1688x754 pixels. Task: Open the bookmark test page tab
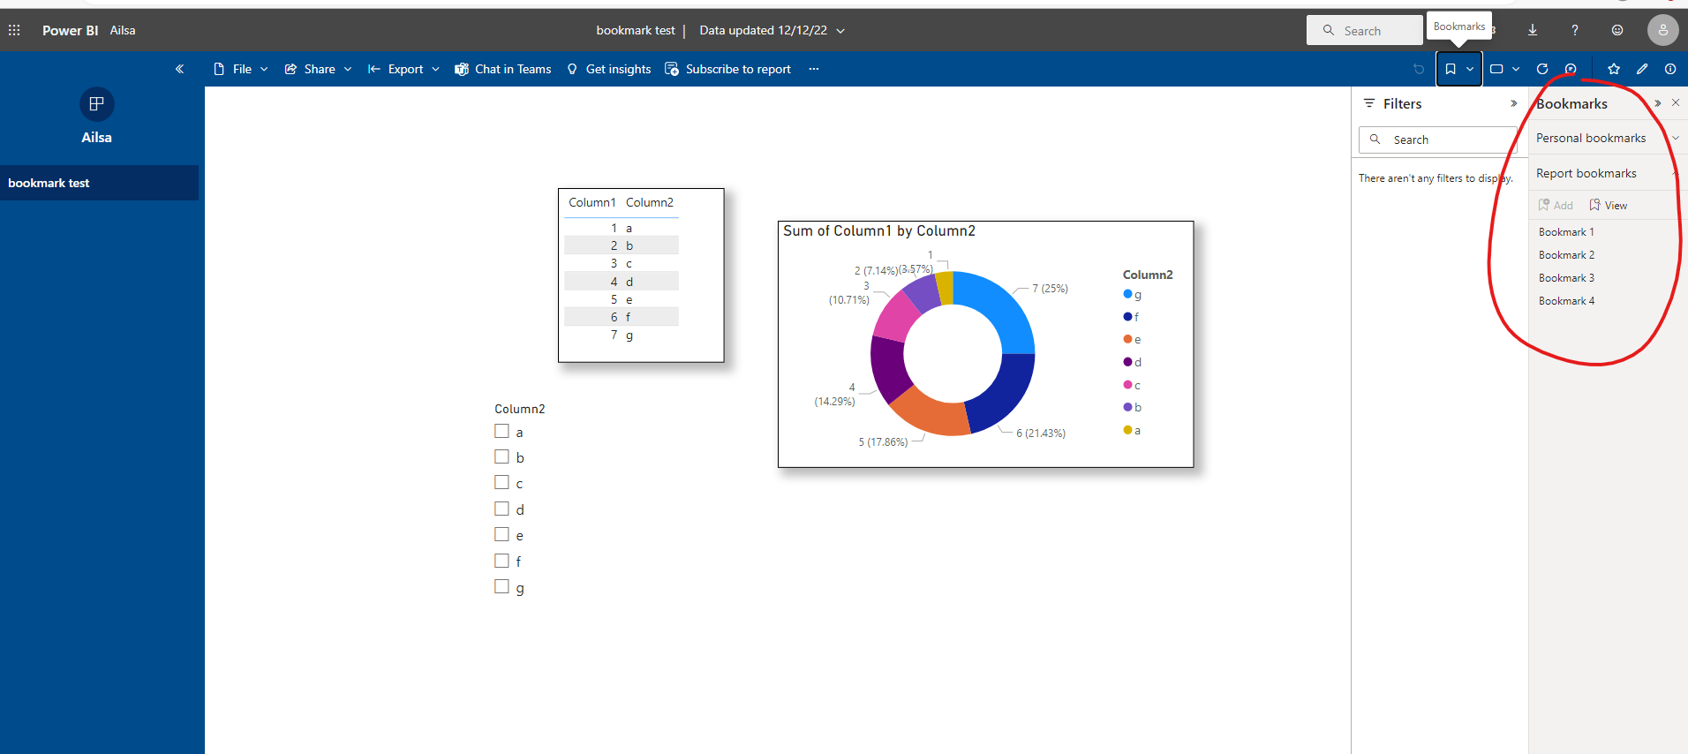tap(99, 183)
